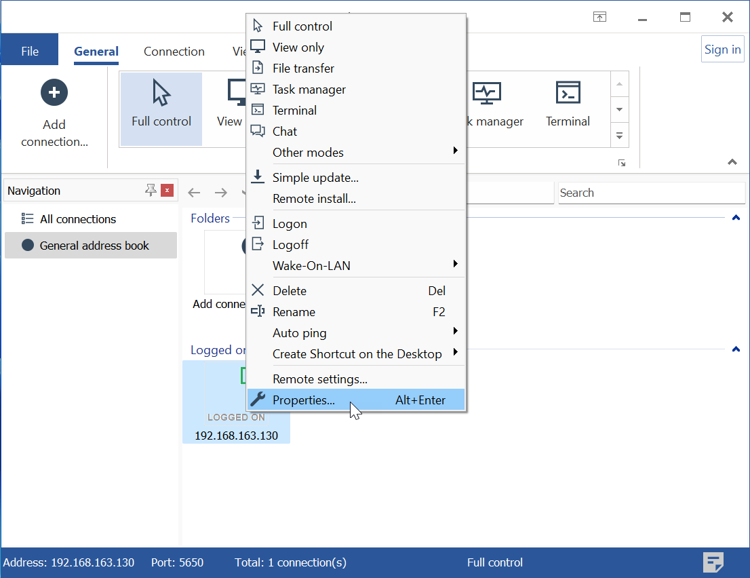Image resolution: width=750 pixels, height=578 pixels.
Task: Pin the Navigation panel
Action: click(151, 191)
